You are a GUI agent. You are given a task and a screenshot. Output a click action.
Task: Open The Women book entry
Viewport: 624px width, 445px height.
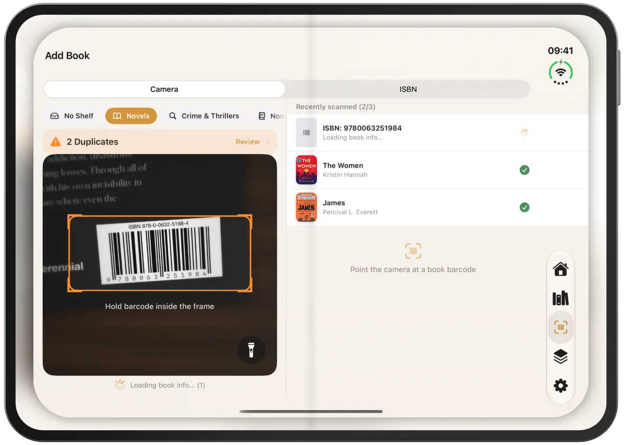[x=437, y=170]
